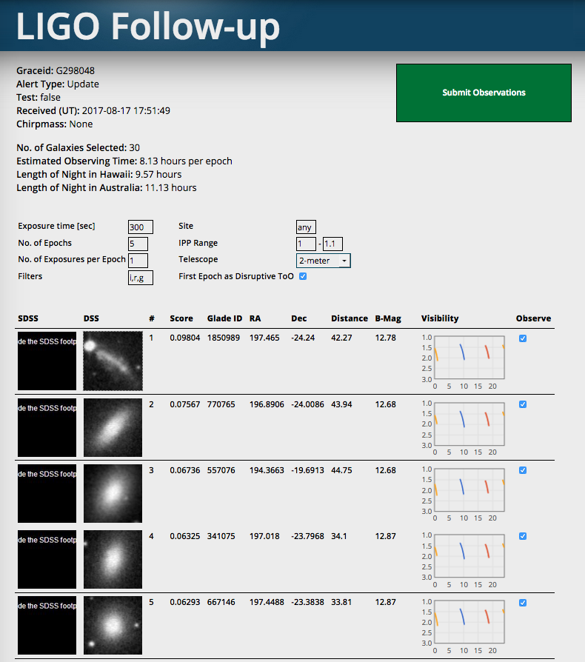
Task: Click the IPP Range minimum field
Action: pos(305,244)
